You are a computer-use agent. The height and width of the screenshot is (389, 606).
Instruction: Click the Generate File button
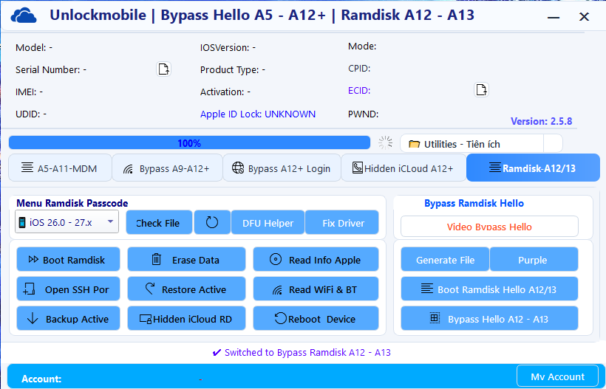445,260
